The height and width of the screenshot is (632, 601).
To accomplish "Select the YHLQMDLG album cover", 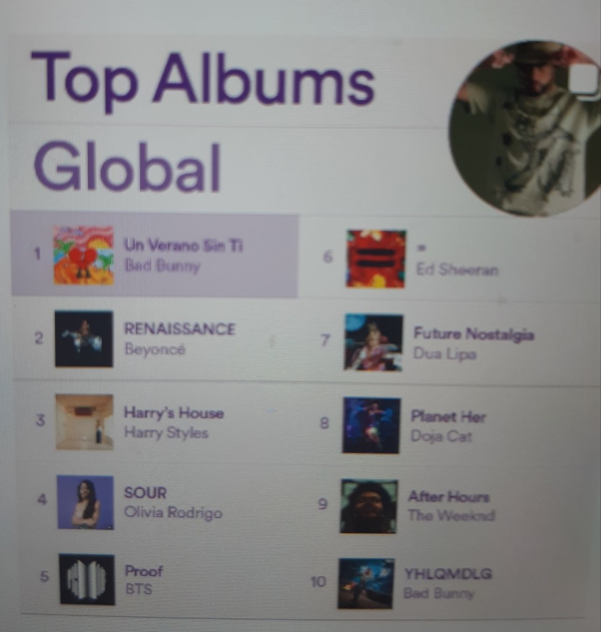I will pyautogui.click(x=366, y=584).
